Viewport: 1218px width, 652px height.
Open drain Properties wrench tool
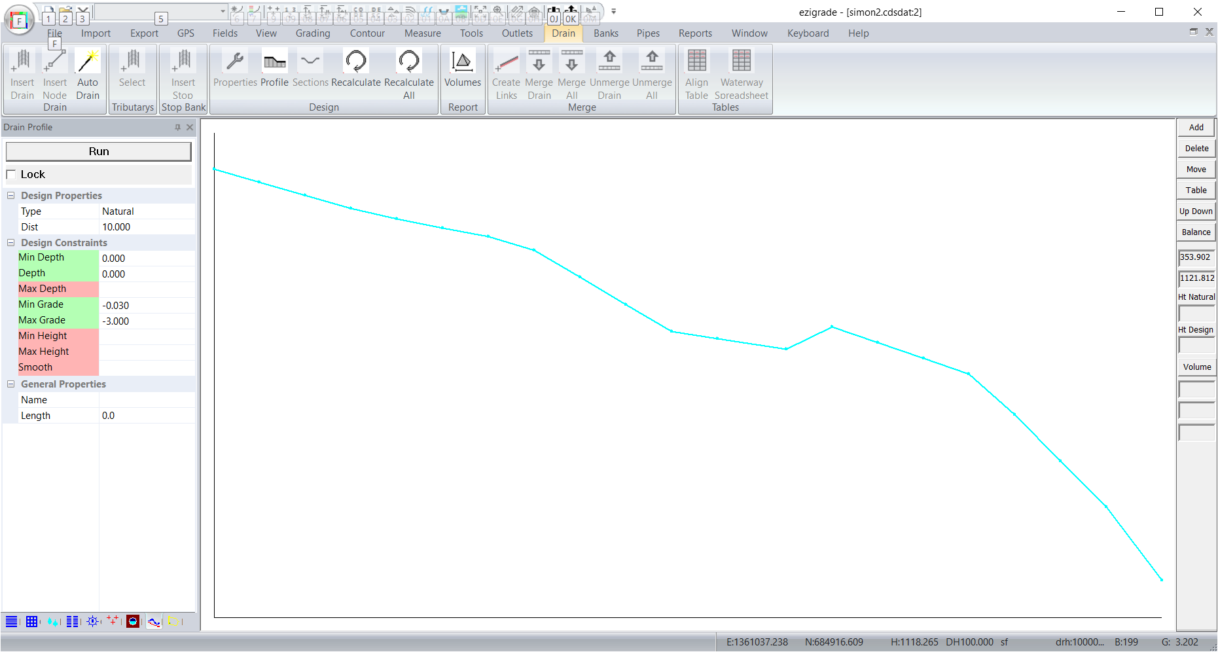pyautogui.click(x=235, y=63)
